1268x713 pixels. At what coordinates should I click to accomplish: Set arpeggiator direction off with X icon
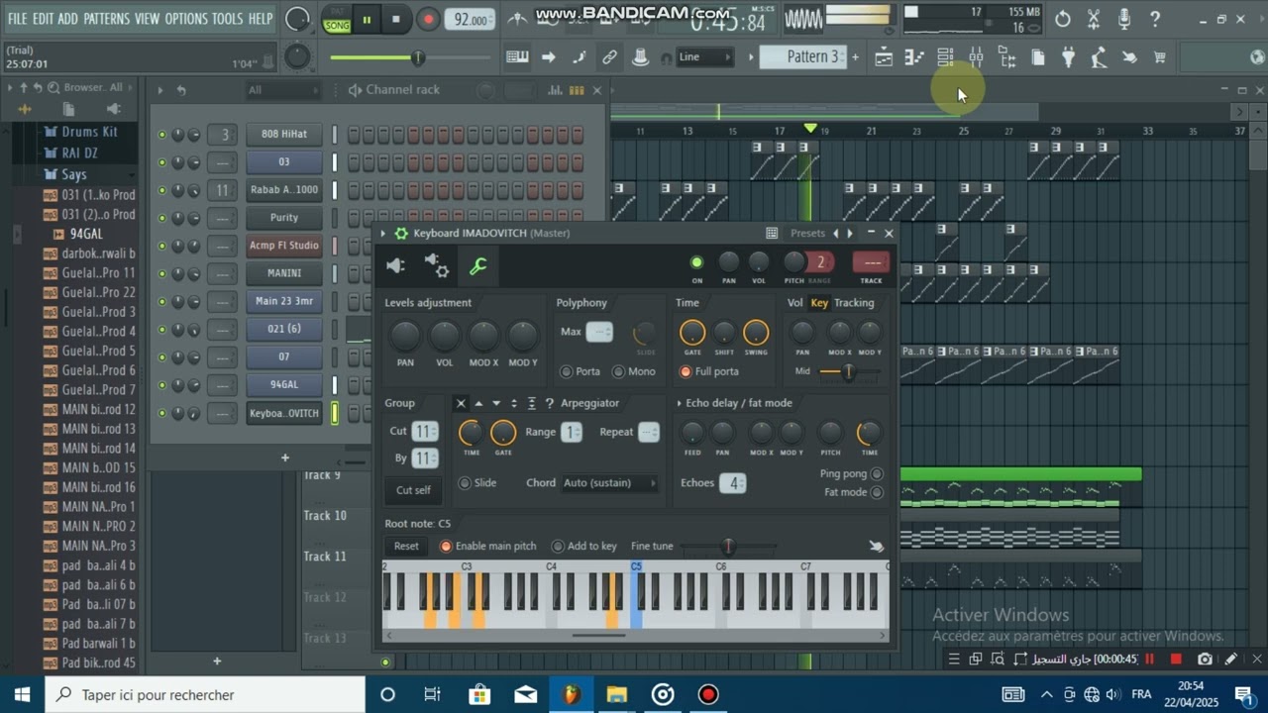click(461, 403)
